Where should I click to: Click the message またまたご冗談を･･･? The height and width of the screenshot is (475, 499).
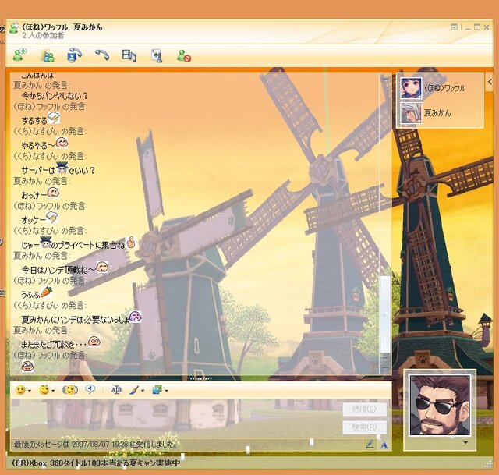coord(54,344)
